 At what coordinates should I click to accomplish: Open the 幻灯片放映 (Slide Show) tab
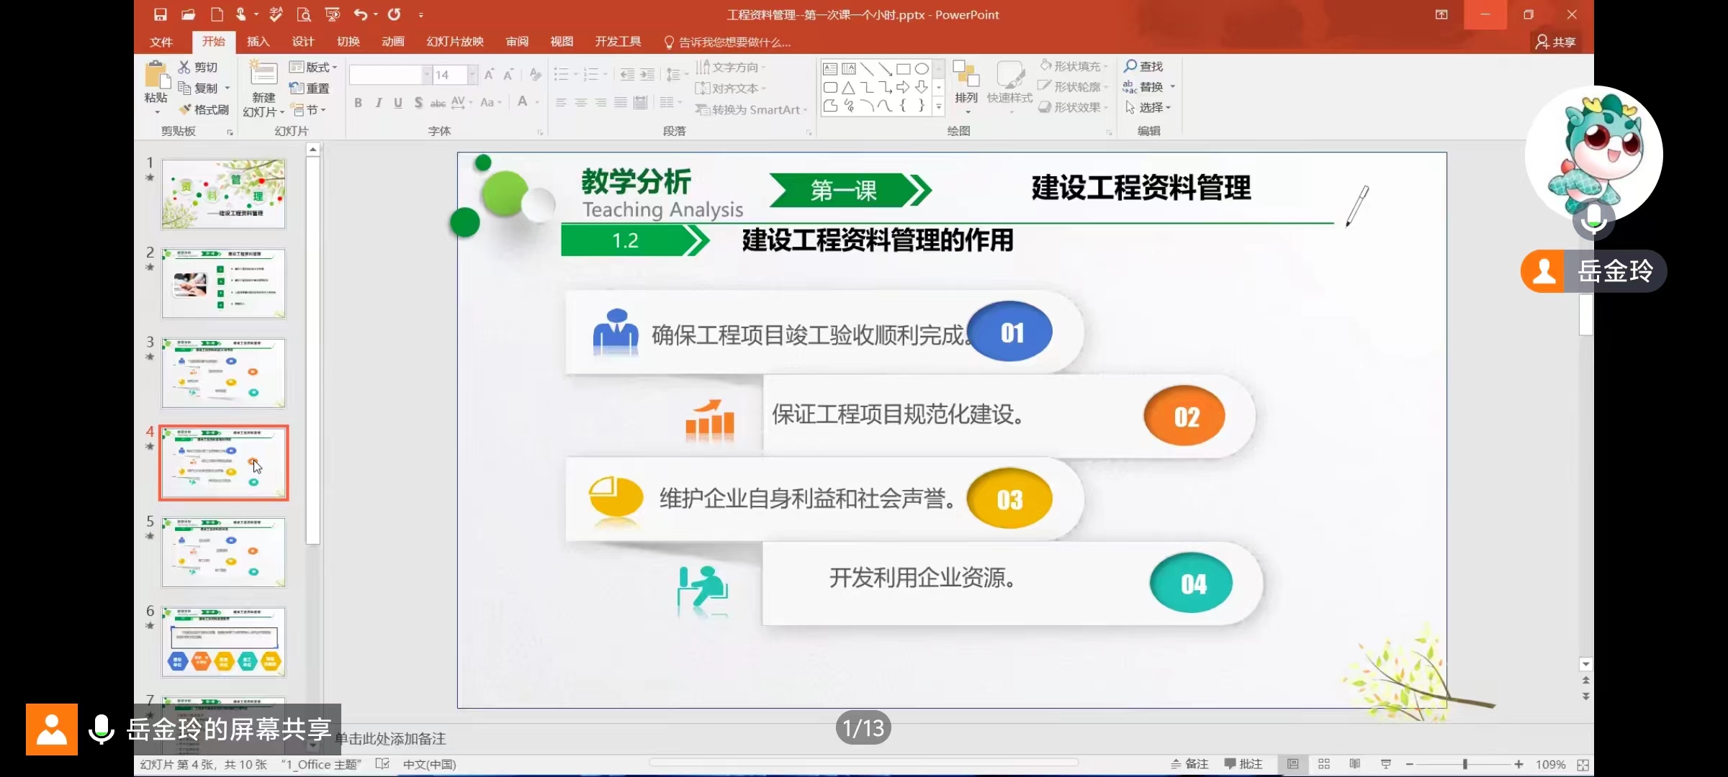tap(454, 42)
